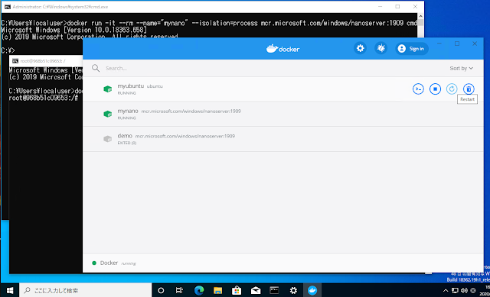Click demo's nanoserver:1909 image label
This screenshot has height=297, width=490.
click(x=185, y=136)
